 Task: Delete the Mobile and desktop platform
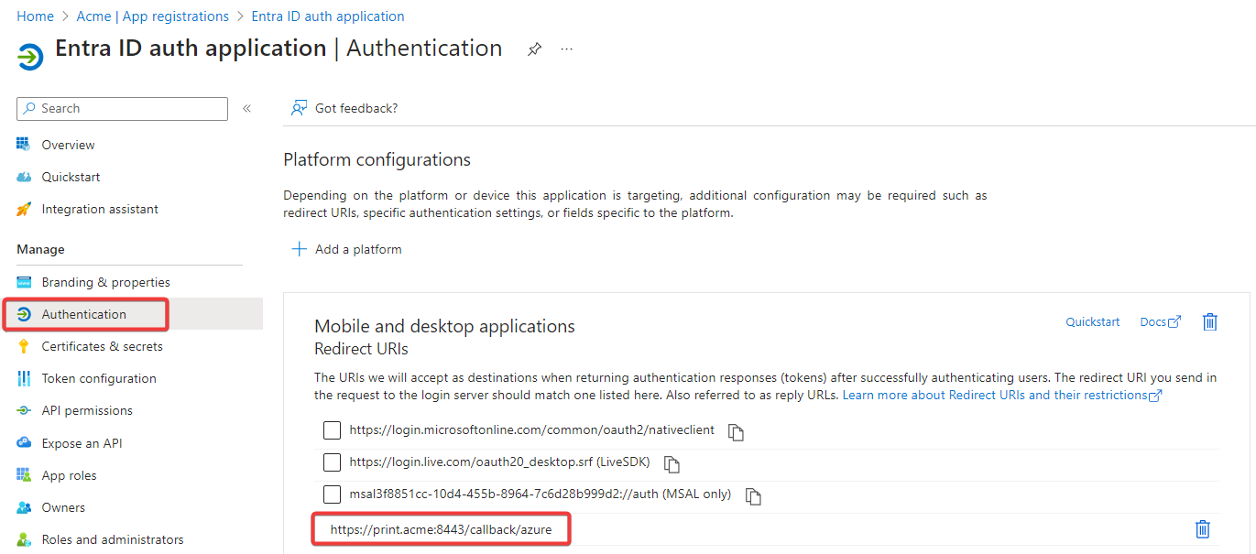click(x=1209, y=321)
